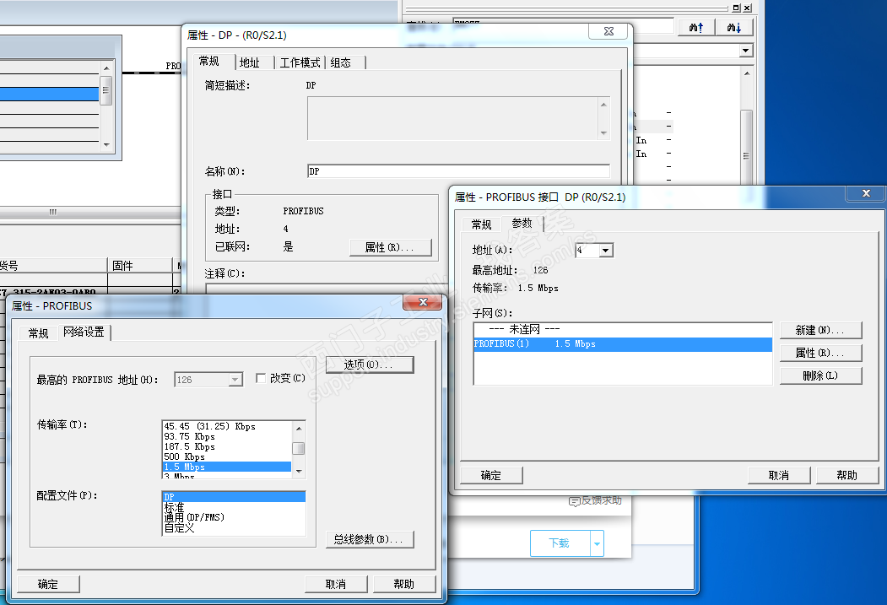Select 通用 (DP/FMS) profile
Viewport: 887px width, 605px height.
234,517
